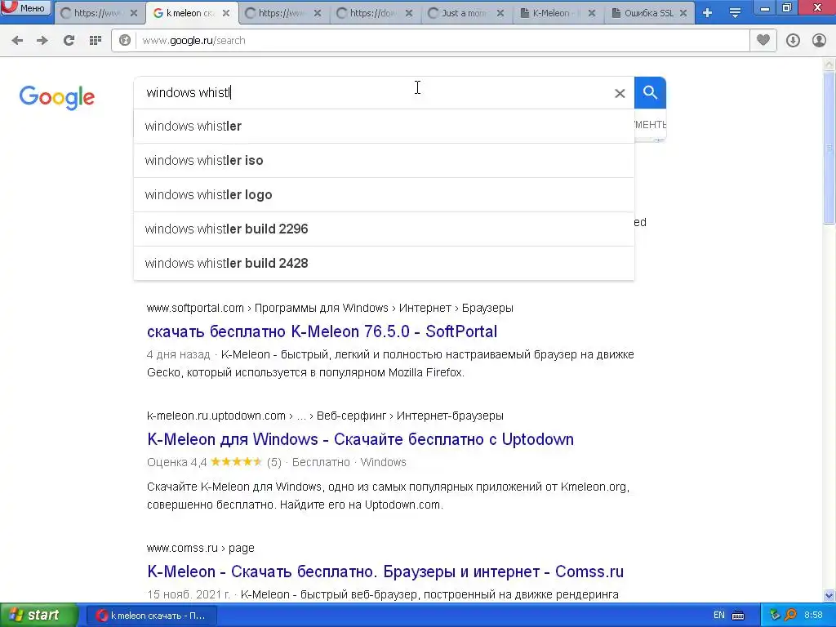The height and width of the screenshot is (627, 836).
Task: Click the keyboard icon in taskbar
Action: [x=738, y=616]
